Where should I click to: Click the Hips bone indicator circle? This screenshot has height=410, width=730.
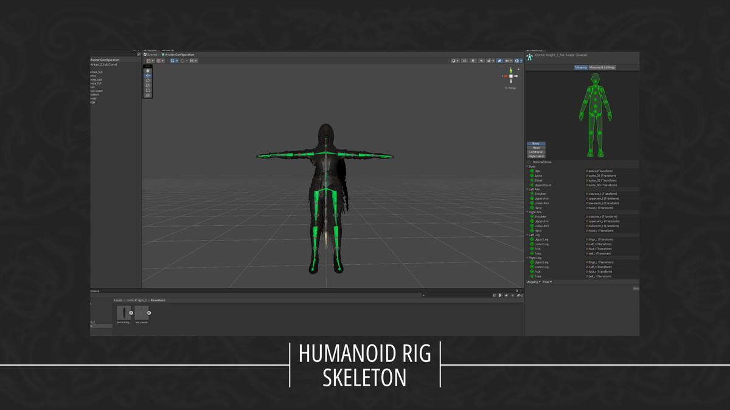point(532,171)
